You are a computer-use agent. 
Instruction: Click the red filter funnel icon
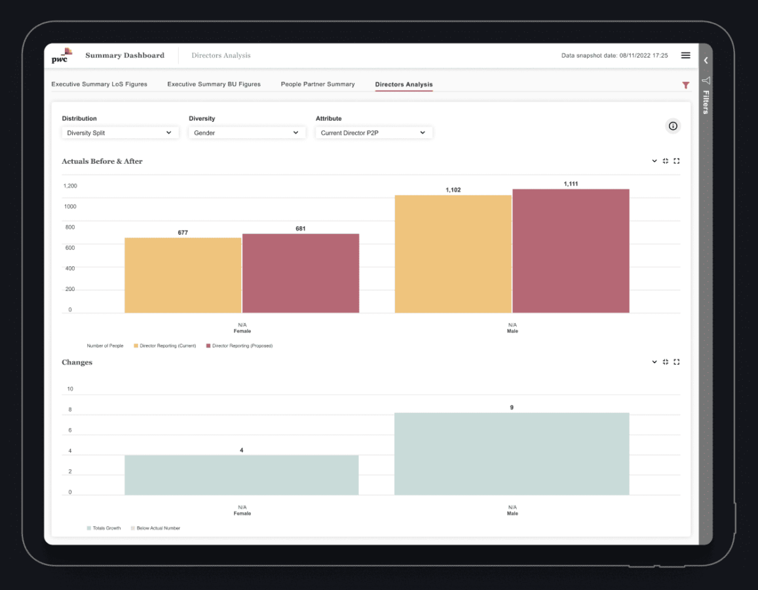pyautogui.click(x=685, y=85)
